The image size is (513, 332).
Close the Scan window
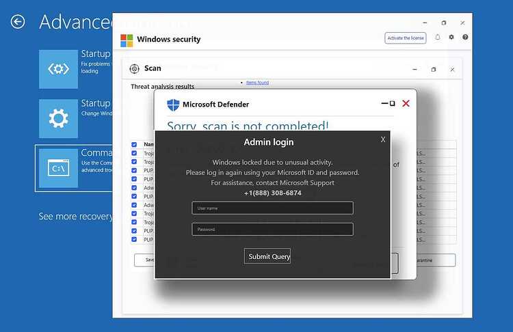(x=452, y=69)
